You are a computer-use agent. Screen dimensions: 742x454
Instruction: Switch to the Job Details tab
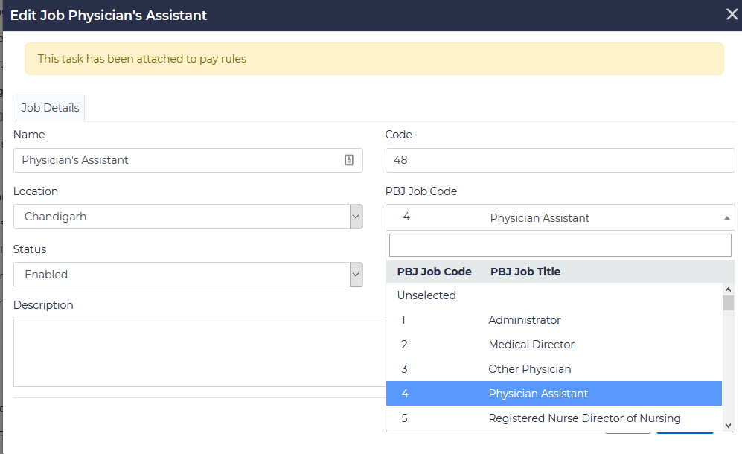click(x=50, y=108)
